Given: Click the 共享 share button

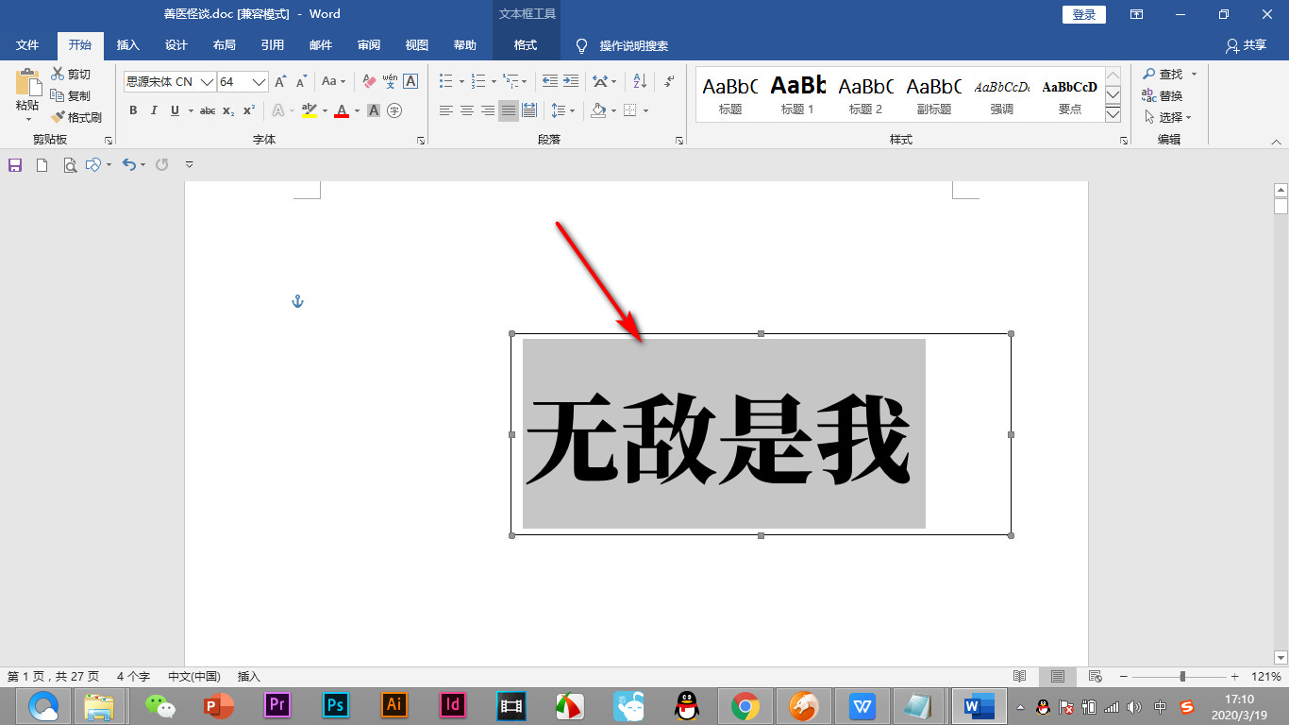Looking at the screenshot, I should (x=1246, y=45).
